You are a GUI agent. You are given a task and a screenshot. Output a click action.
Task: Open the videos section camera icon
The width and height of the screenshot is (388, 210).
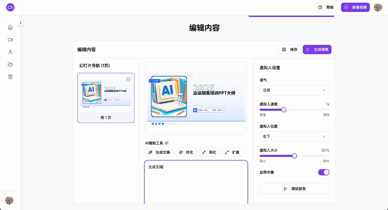(10, 40)
